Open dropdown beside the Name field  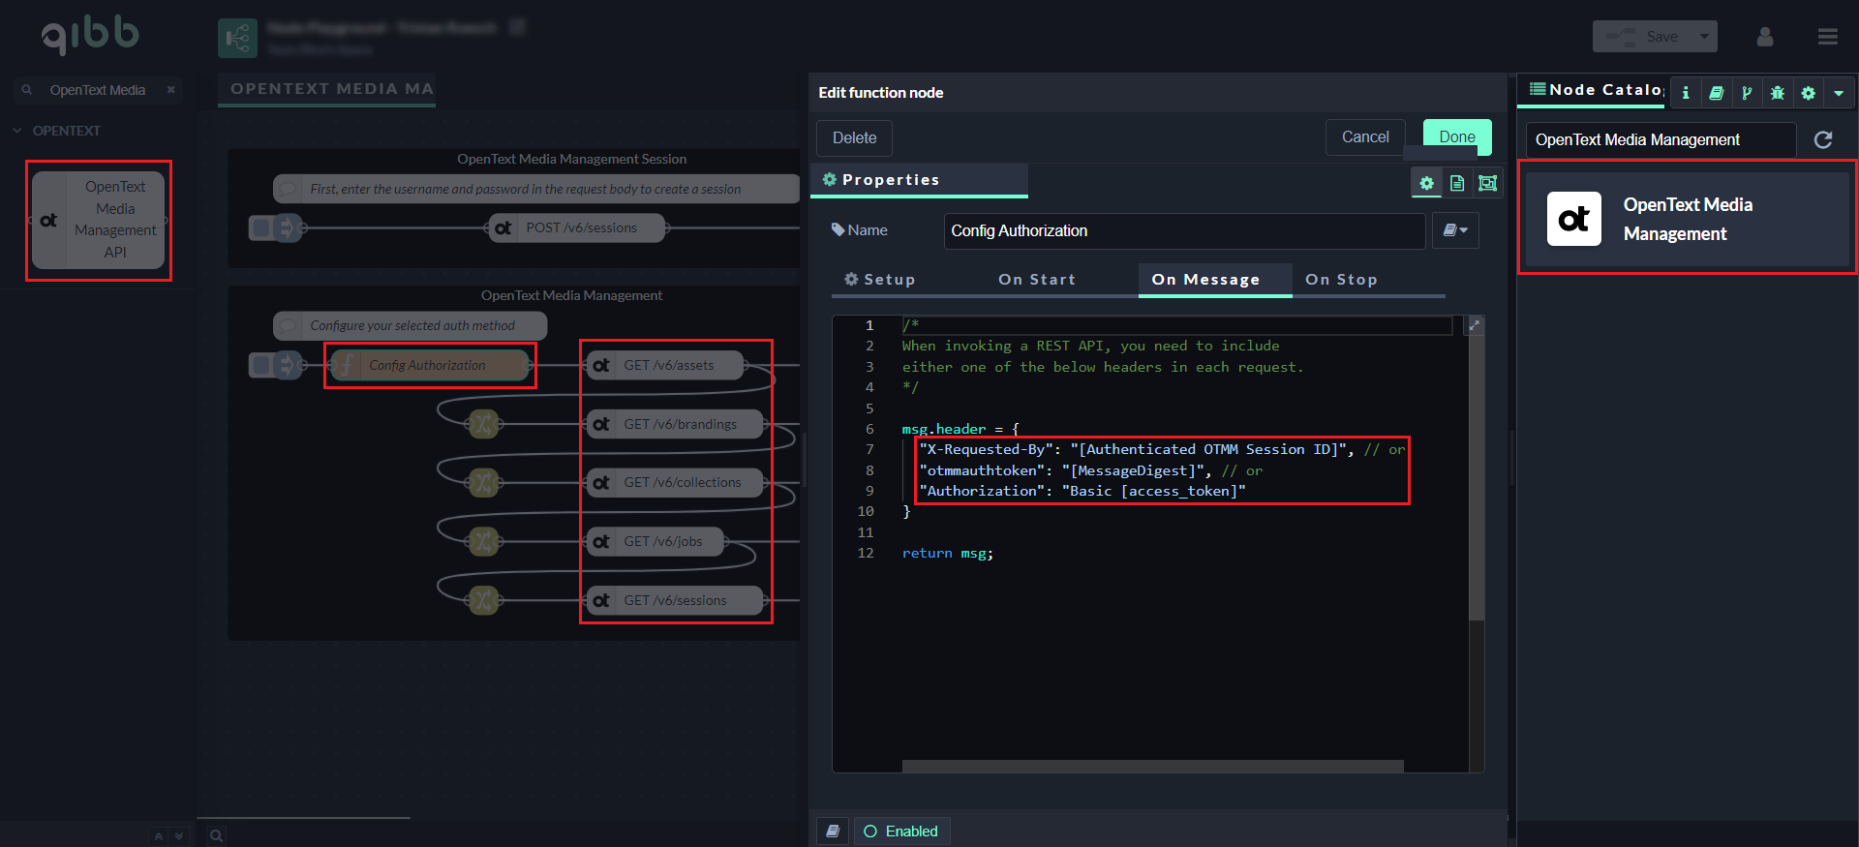pyautogui.click(x=1455, y=230)
